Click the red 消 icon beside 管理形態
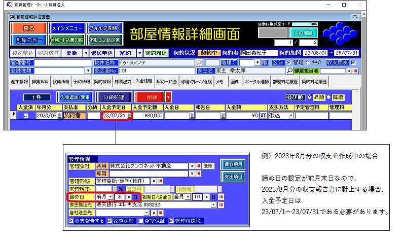This screenshot has height=241, width=403. [160, 181]
